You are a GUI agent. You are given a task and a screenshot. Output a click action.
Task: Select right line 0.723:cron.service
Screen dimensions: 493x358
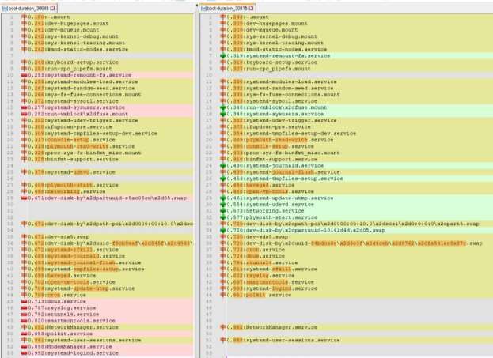point(256,250)
